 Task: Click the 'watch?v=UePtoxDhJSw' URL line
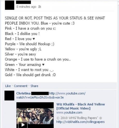(x=40, y=97)
